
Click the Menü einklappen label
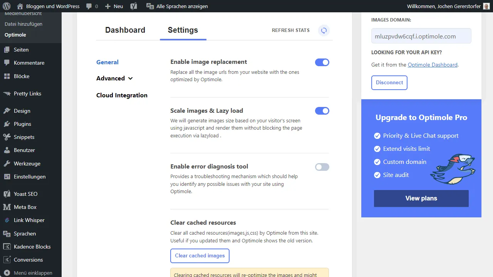point(33,273)
